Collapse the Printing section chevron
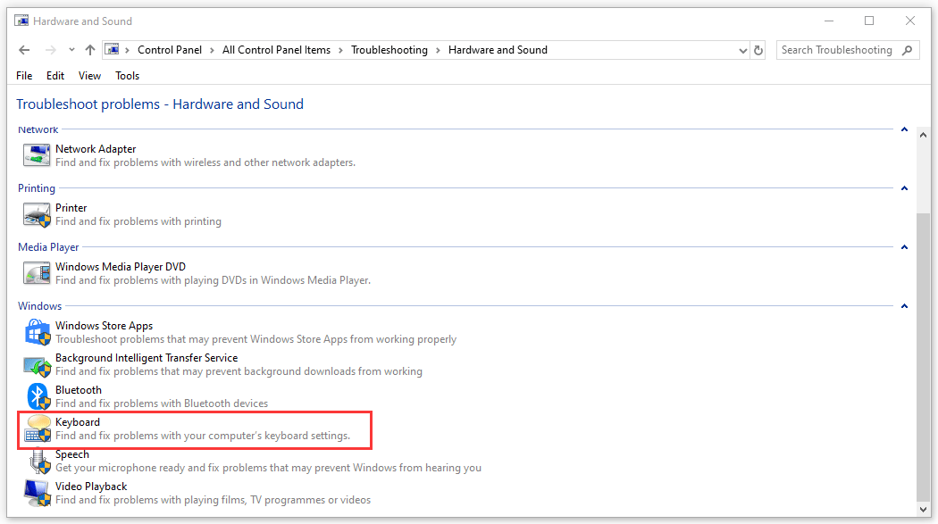Image resolution: width=938 pixels, height=524 pixels. [x=904, y=188]
